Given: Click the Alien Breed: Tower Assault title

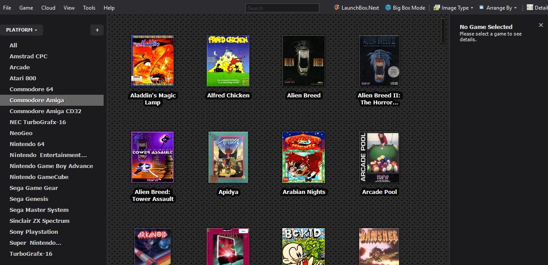Looking at the screenshot, I should point(153,195).
